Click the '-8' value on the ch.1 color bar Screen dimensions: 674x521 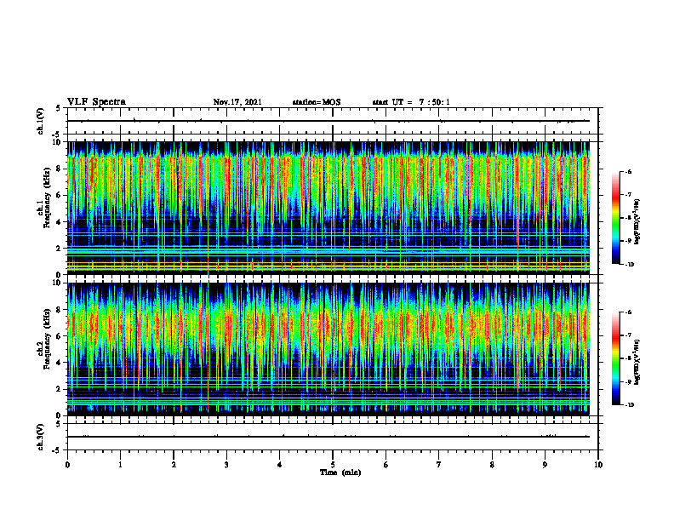tap(628, 219)
